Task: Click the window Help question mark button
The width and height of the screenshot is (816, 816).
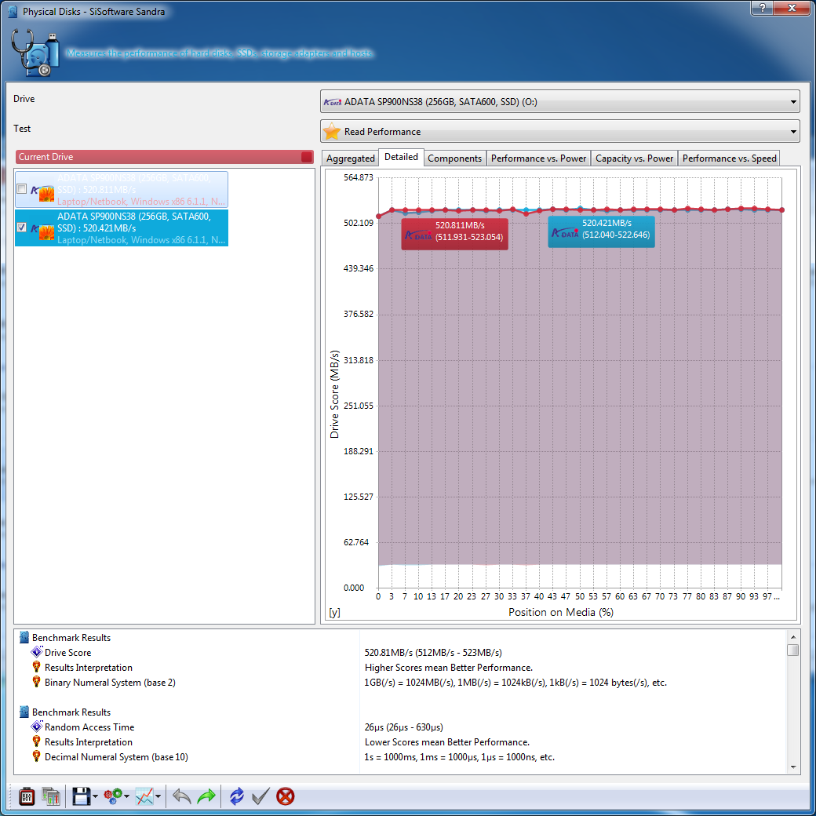Action: [x=763, y=7]
